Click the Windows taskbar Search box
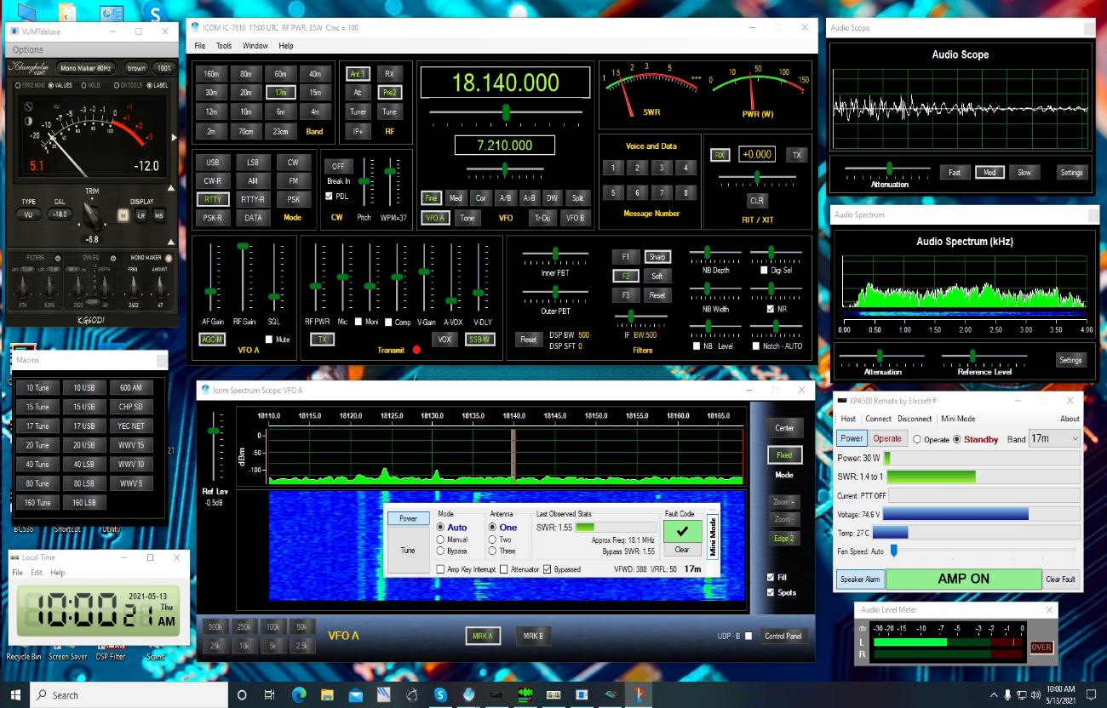 coord(129,695)
